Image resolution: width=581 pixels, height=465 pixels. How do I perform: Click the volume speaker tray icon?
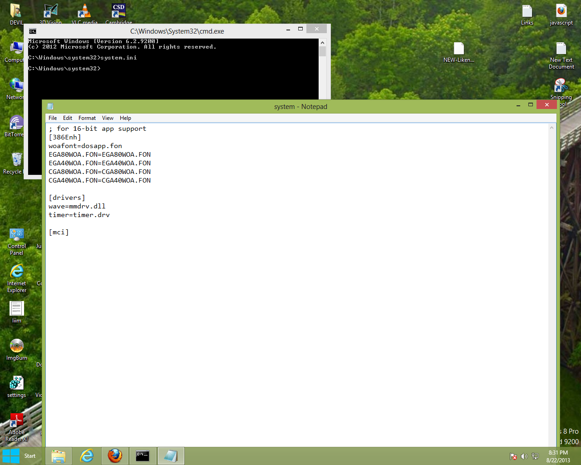click(524, 456)
